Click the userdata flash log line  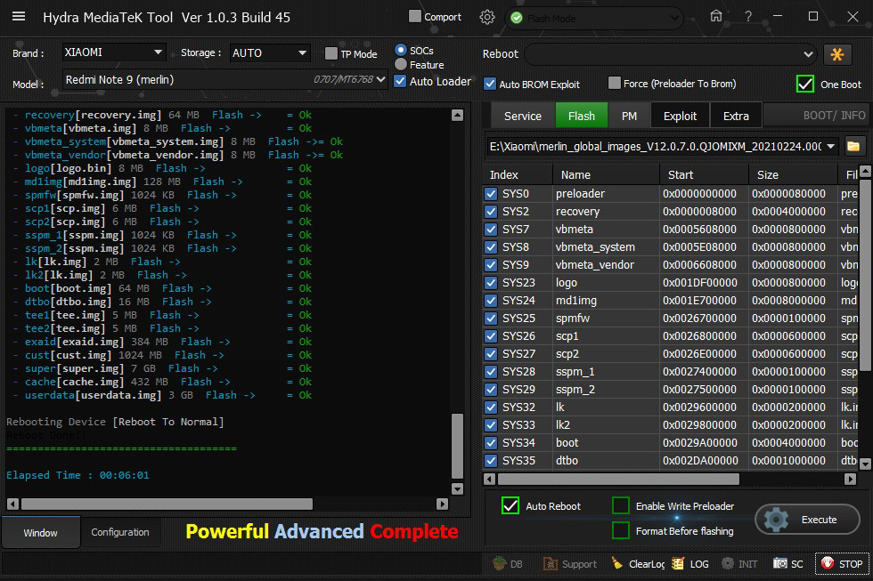pos(162,395)
